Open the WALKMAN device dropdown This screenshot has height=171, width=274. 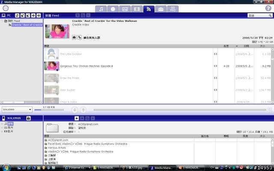tap(17, 109)
